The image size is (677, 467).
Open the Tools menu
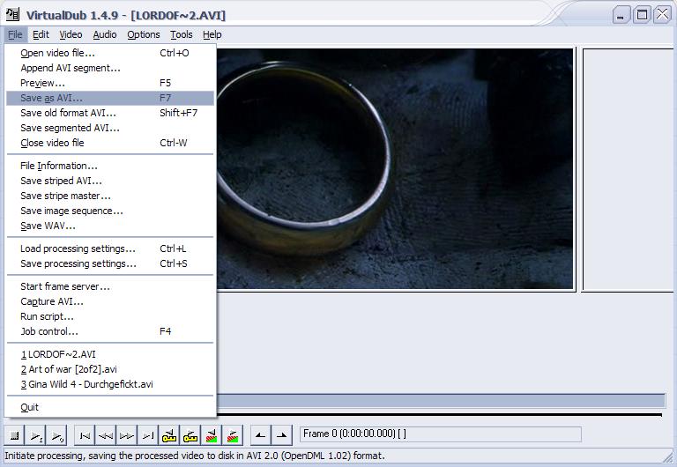[182, 34]
